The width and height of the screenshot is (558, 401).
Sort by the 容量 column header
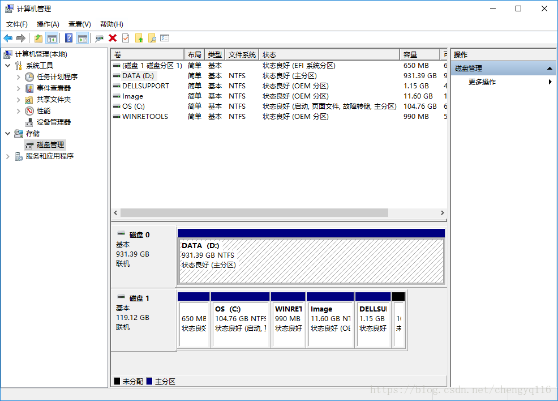click(419, 54)
